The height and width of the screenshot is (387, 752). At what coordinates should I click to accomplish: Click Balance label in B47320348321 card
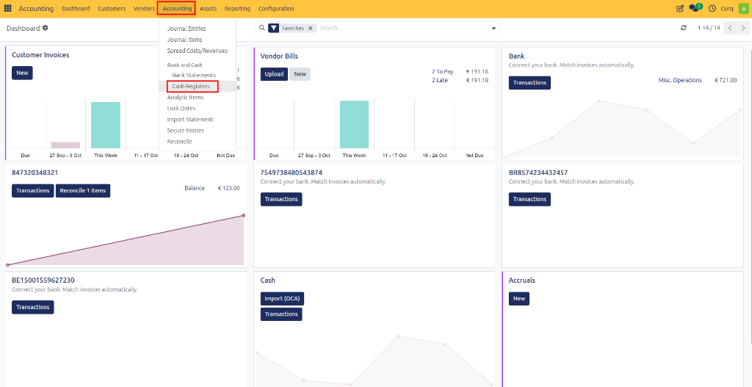[x=195, y=189]
